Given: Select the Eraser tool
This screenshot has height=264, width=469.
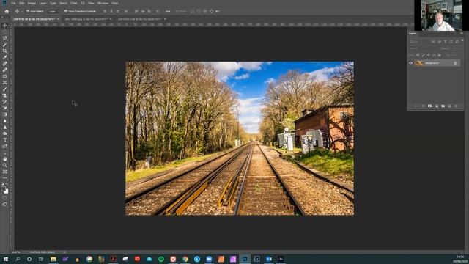Looking at the screenshot, I should coord(5,108).
